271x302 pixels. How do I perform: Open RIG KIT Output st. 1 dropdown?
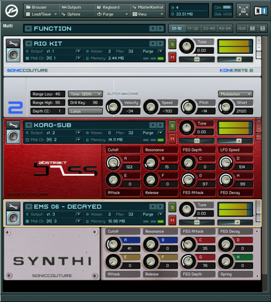[x=78, y=51]
